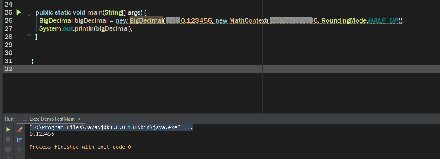Click the 0.123456 output in console
440x159 pixels.
pyautogui.click(x=42, y=134)
